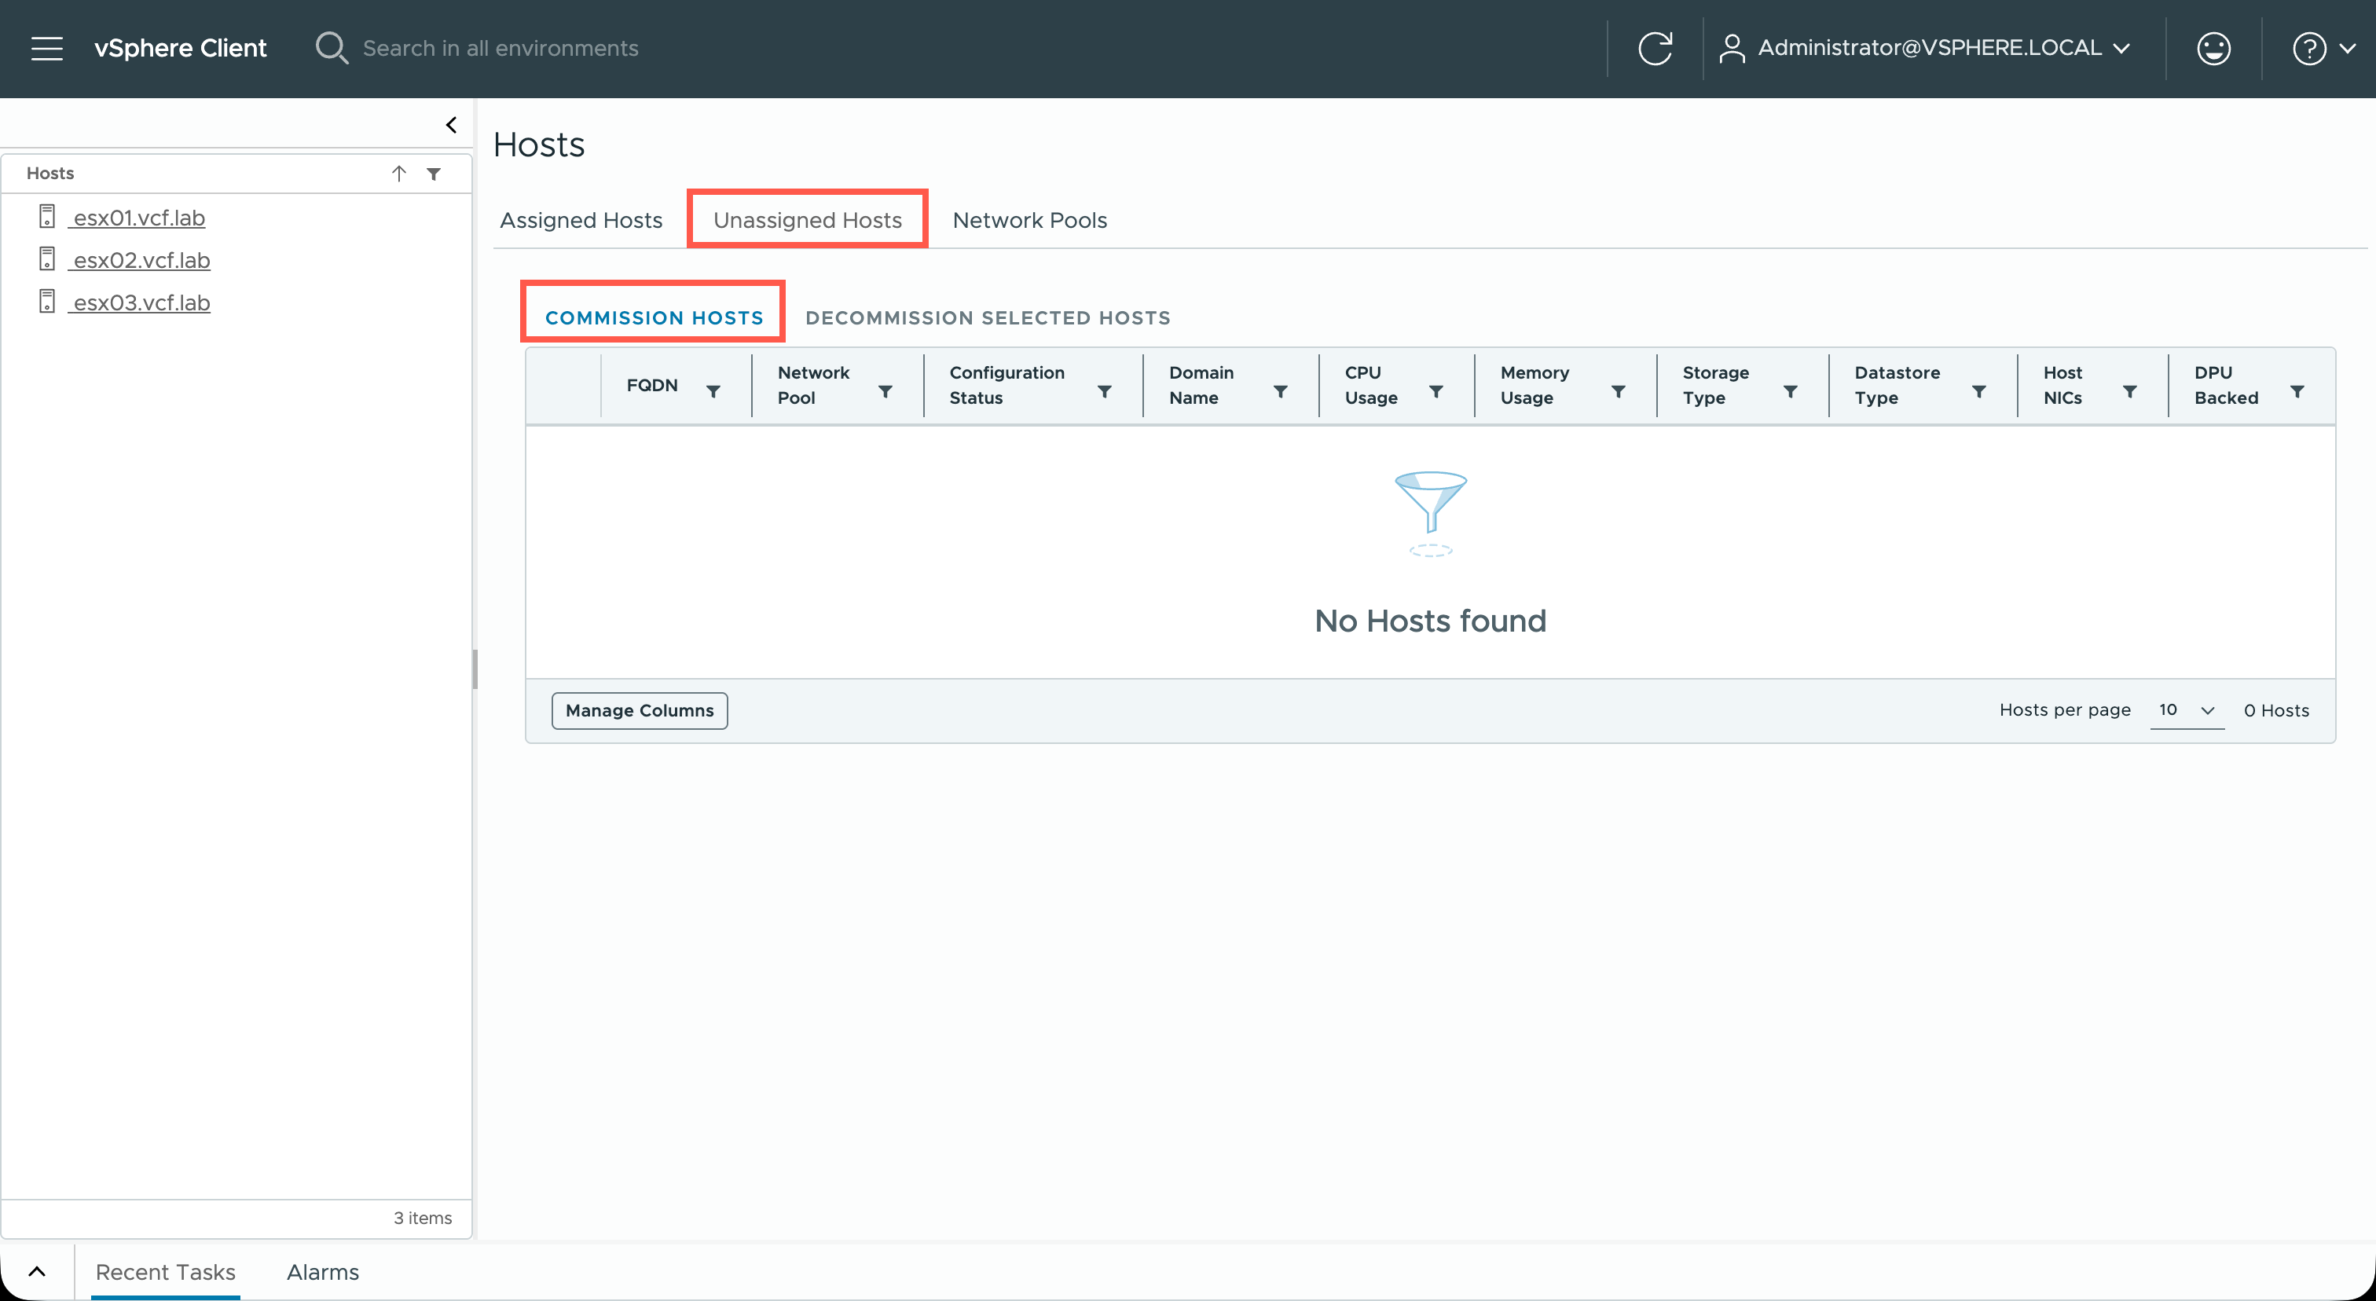Filter the Configuration Status column
Viewport: 2376px width, 1301px height.
point(1104,392)
